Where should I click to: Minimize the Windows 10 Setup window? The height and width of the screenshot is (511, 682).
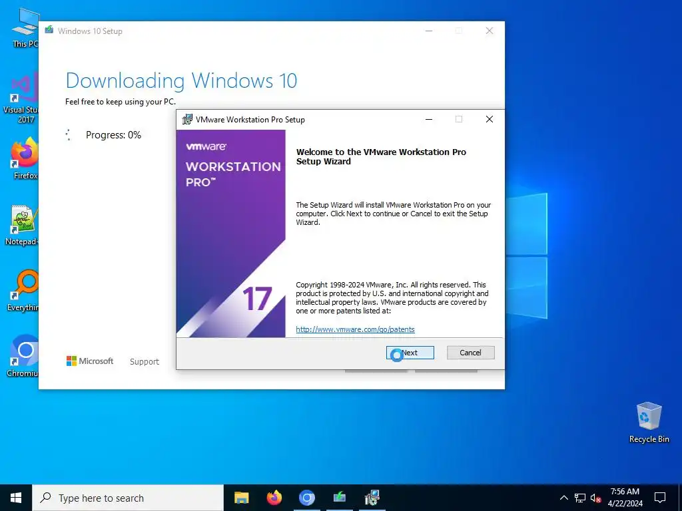(429, 31)
